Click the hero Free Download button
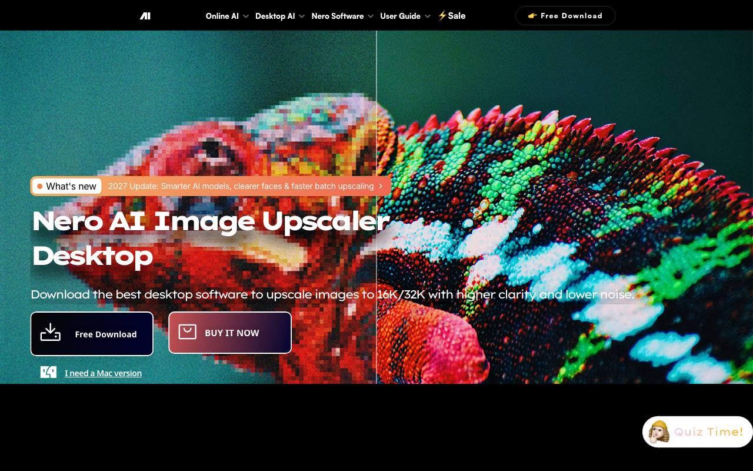The height and width of the screenshot is (471, 753). coord(92,334)
